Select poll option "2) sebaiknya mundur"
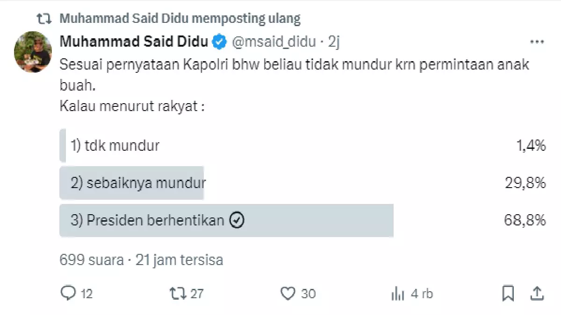561x315 pixels. pos(139,183)
